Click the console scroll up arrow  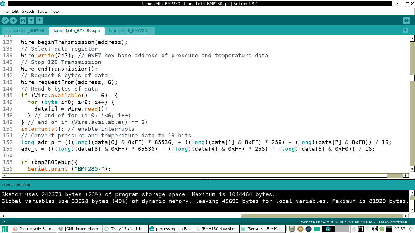[x=412, y=193]
